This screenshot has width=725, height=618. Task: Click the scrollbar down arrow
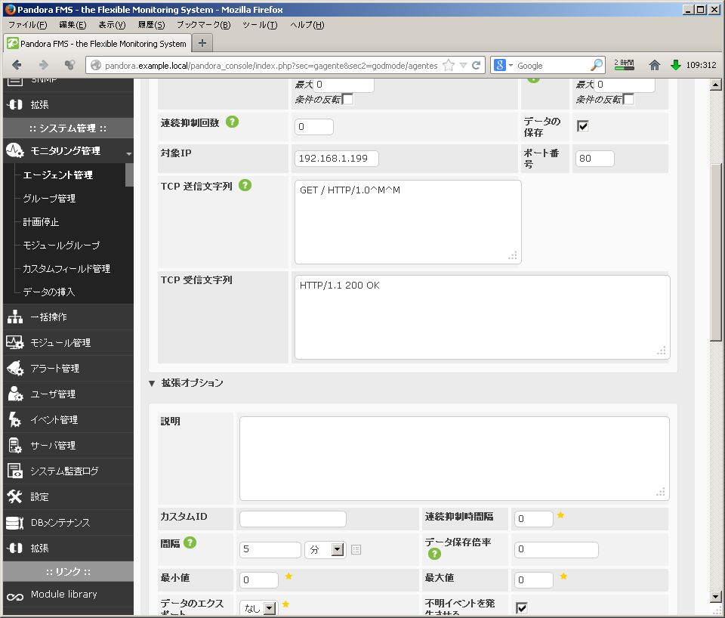point(716,597)
